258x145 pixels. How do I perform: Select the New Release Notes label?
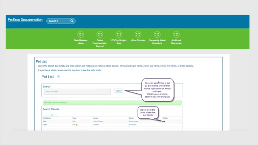81,42
